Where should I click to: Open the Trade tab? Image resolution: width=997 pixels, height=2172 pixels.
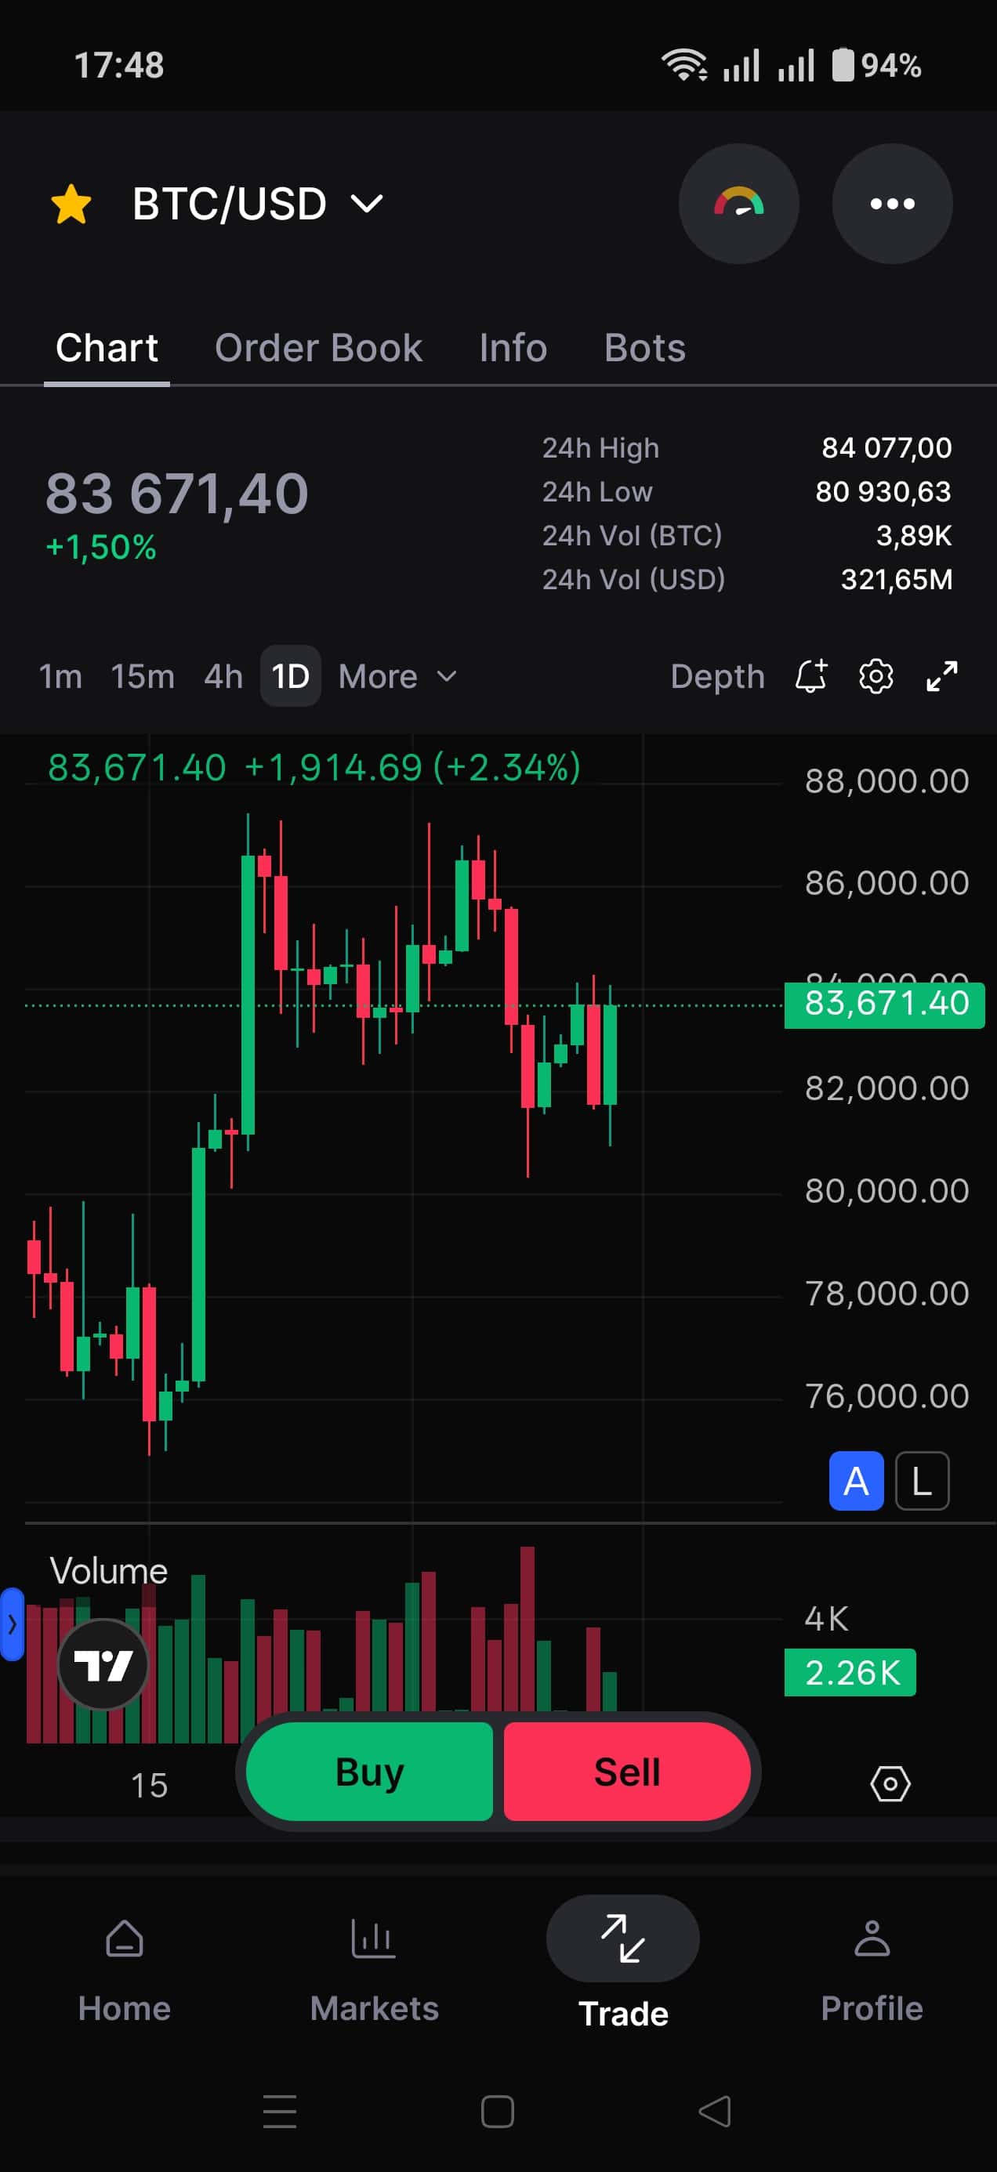622,1964
